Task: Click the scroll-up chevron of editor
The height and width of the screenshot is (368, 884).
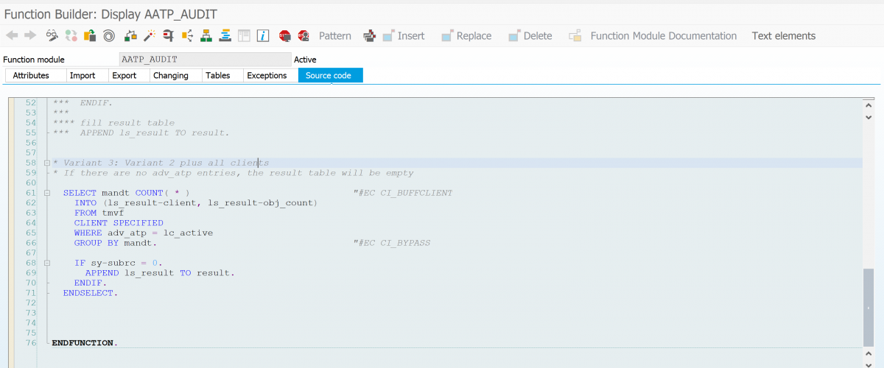Action: (868, 106)
